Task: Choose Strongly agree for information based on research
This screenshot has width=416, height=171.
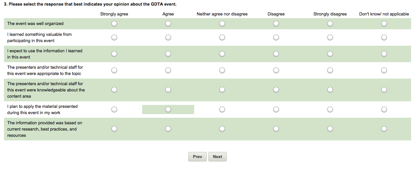Action: [x=114, y=129]
